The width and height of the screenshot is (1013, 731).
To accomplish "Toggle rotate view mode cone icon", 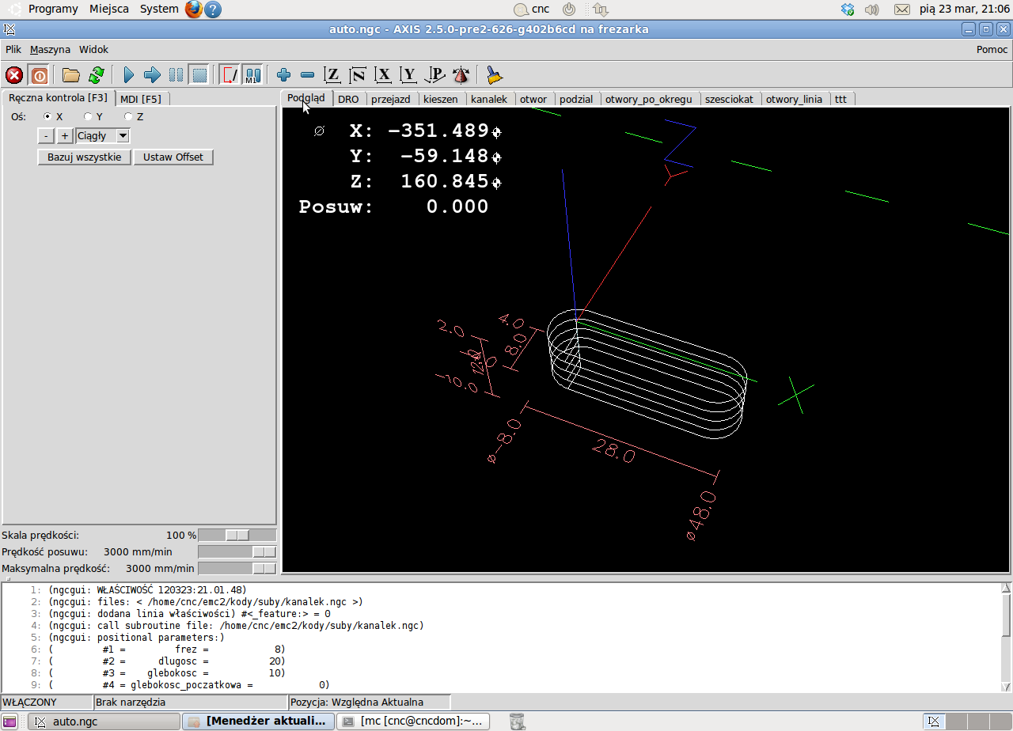I will (x=461, y=75).
